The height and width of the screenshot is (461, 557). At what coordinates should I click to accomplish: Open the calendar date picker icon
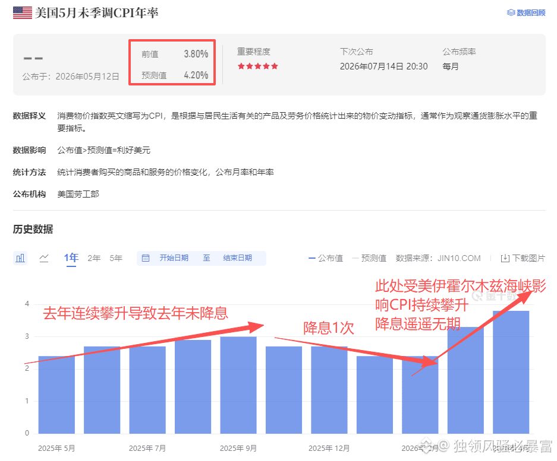point(146,258)
